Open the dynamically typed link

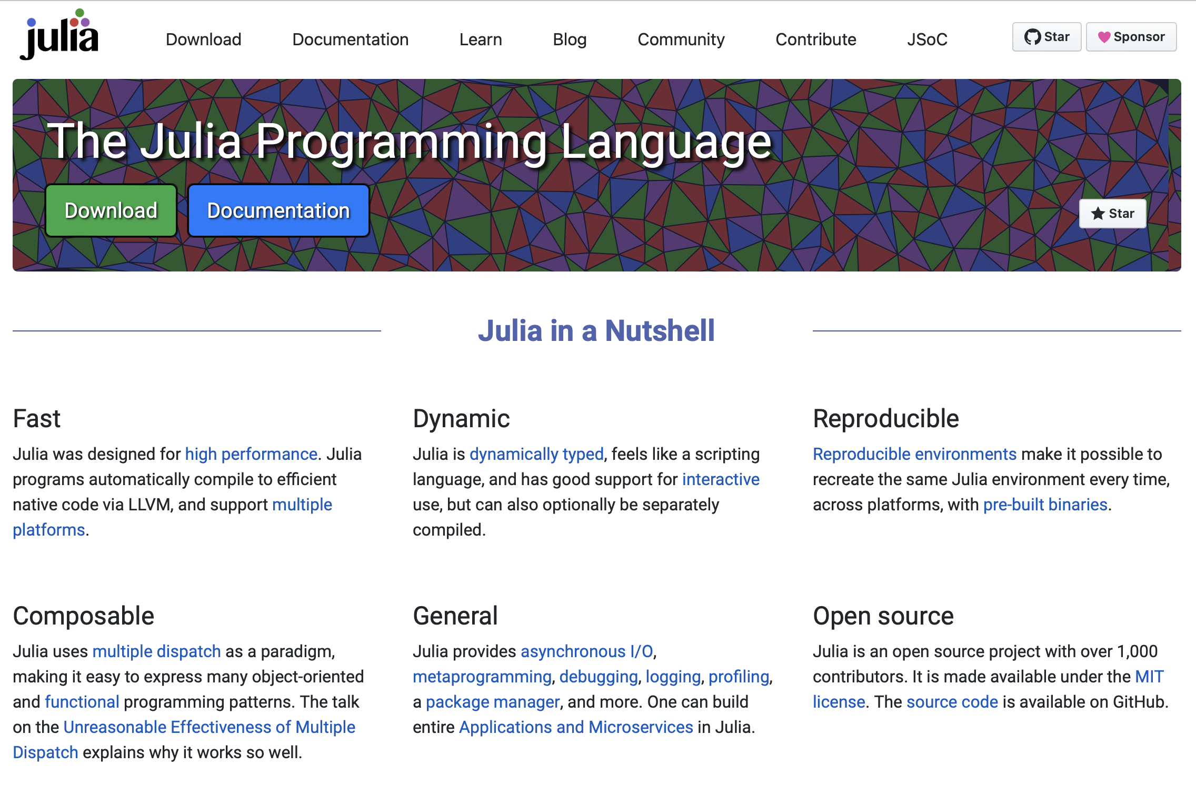(536, 454)
